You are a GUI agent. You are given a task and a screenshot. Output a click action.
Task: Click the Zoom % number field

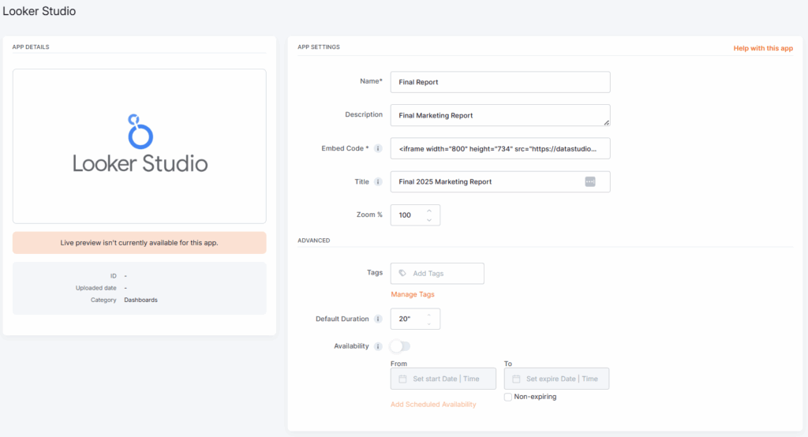[x=415, y=215]
